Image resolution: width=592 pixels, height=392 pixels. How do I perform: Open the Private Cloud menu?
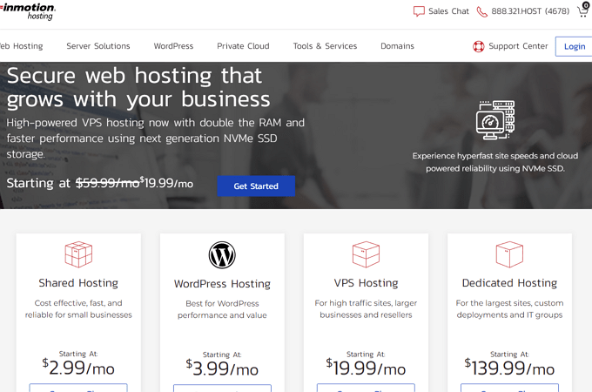click(x=243, y=46)
